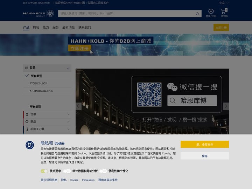
Task: Expand the 机加工刀具 category arrow
Action: pyautogui.click(x=68, y=129)
